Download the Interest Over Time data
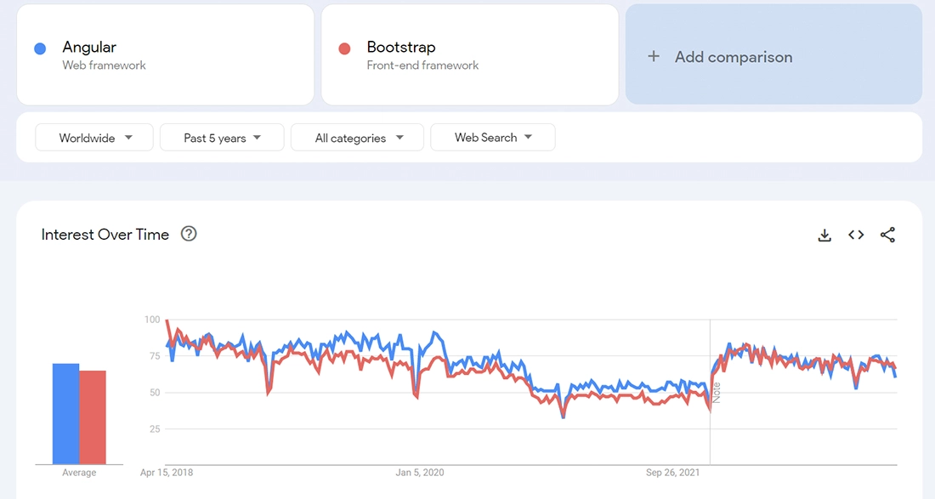 [x=824, y=235]
